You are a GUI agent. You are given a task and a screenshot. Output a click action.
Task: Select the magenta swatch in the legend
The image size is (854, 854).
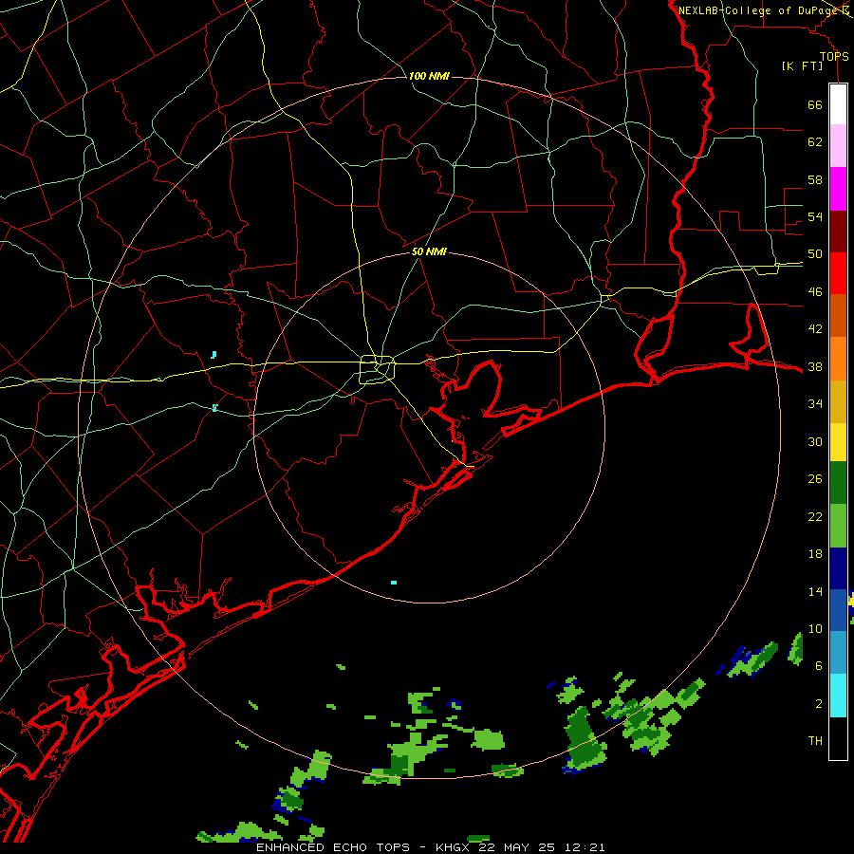[x=838, y=189]
